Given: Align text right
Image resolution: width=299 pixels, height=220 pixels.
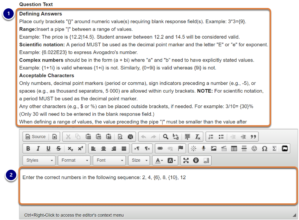Looking at the screenshot, I should click(114, 148).
